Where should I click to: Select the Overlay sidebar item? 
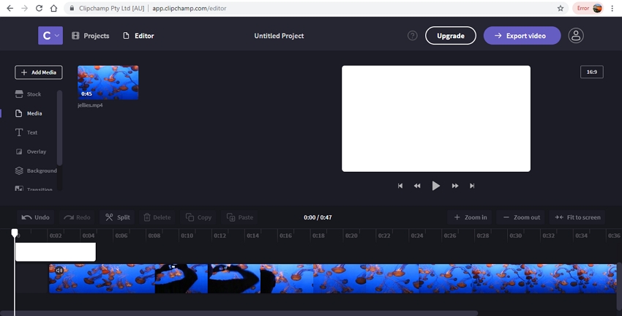pyautogui.click(x=36, y=151)
